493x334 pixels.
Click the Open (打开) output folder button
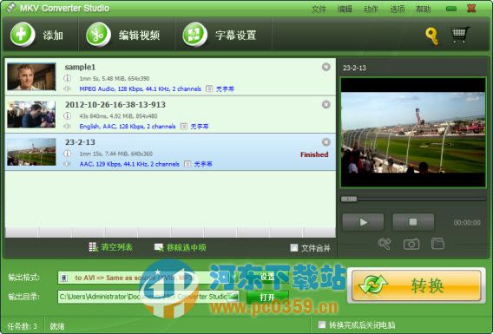tap(267, 298)
